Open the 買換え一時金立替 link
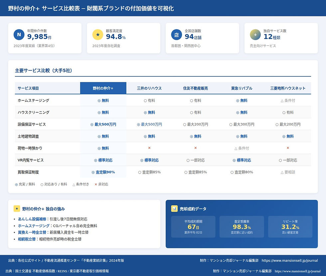326x276 pixels. (x=32, y=232)
